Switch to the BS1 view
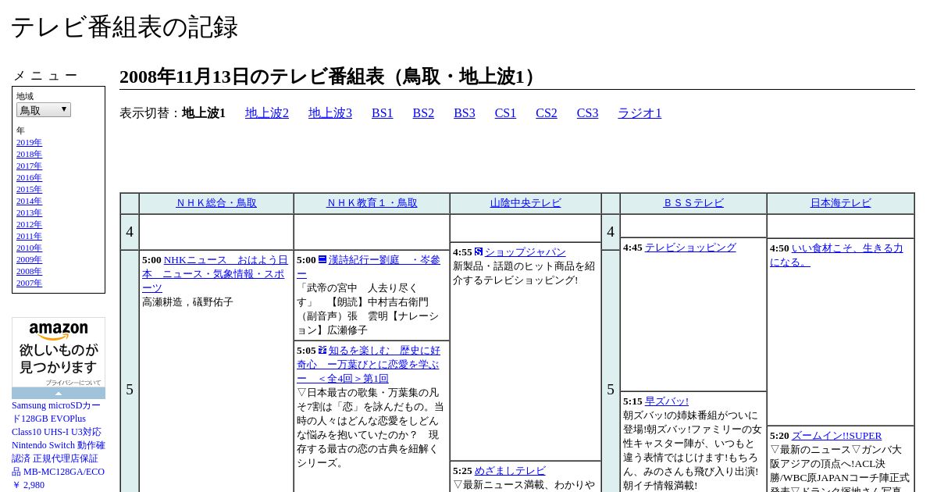The width and height of the screenshot is (937, 492). (x=383, y=113)
